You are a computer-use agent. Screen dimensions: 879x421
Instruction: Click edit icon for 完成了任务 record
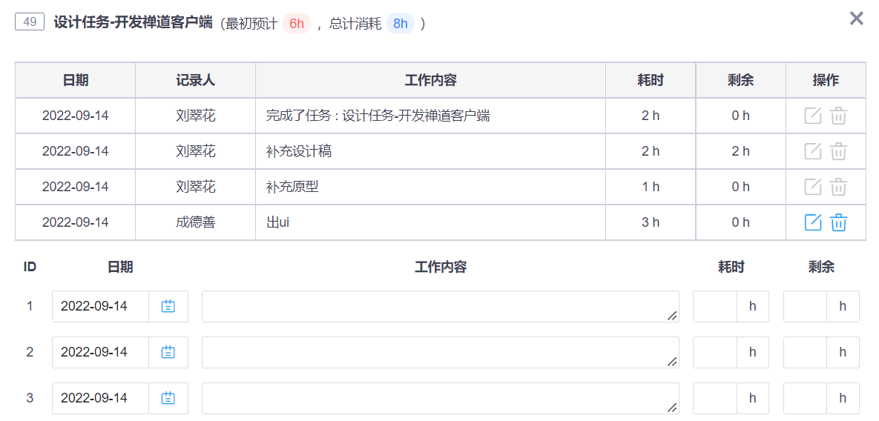tap(813, 116)
